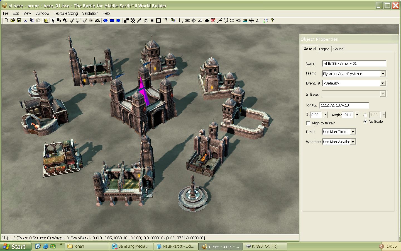This screenshot has height=251, width=401.
Task: Select the polygon trigger area tool
Action: 226,20
